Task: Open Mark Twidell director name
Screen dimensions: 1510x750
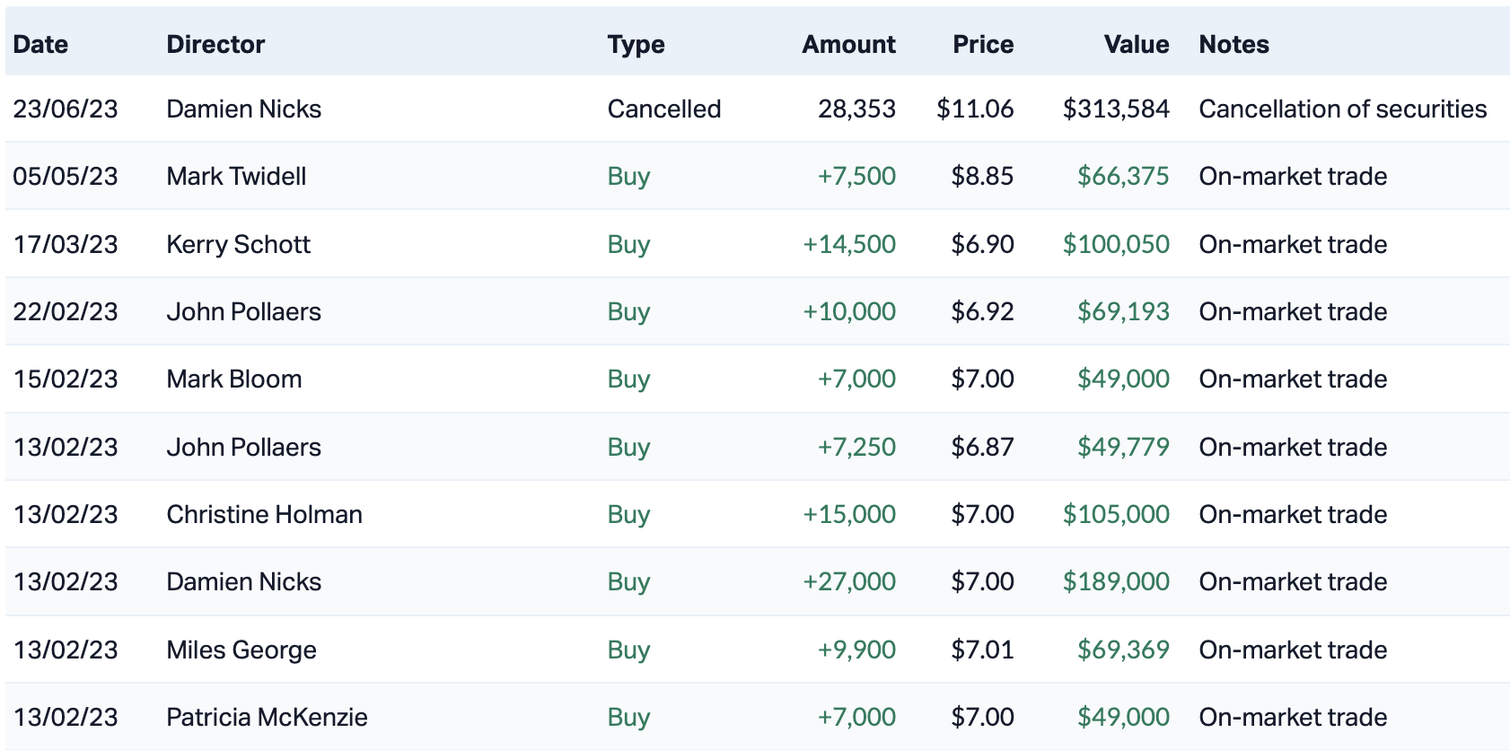Action: pyautogui.click(x=236, y=176)
